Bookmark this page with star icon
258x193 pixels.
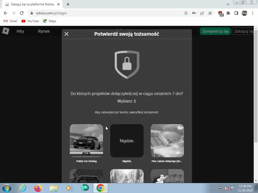pos(210,13)
